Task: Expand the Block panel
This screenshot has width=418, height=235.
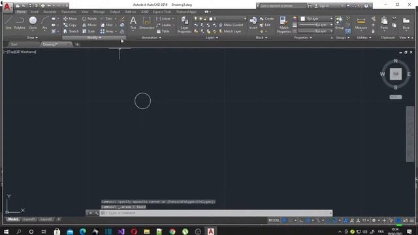Action: pyautogui.click(x=261, y=38)
